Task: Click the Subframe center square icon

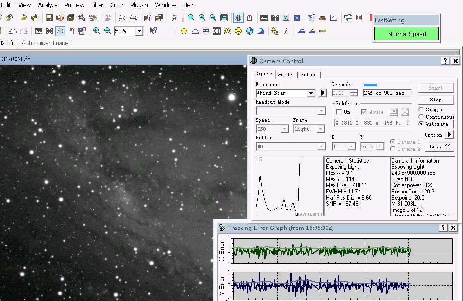Action: click(394, 112)
